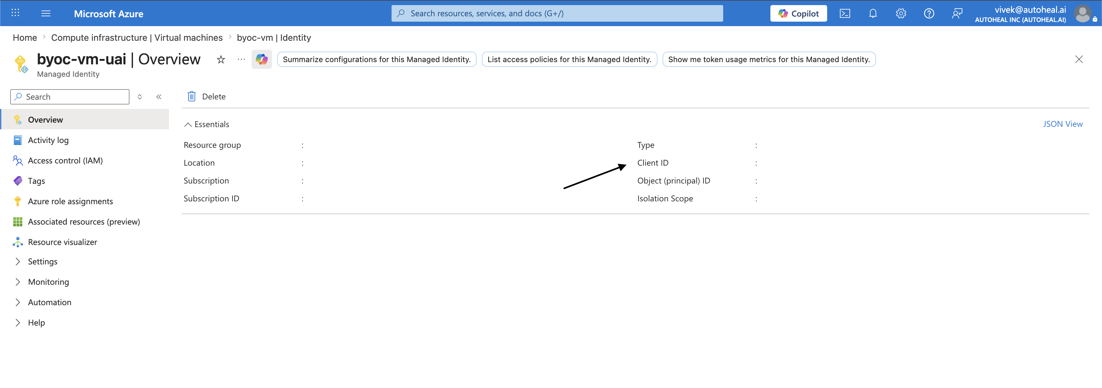Click the Access control people icon
This screenshot has height=388, width=1102.
click(18, 161)
